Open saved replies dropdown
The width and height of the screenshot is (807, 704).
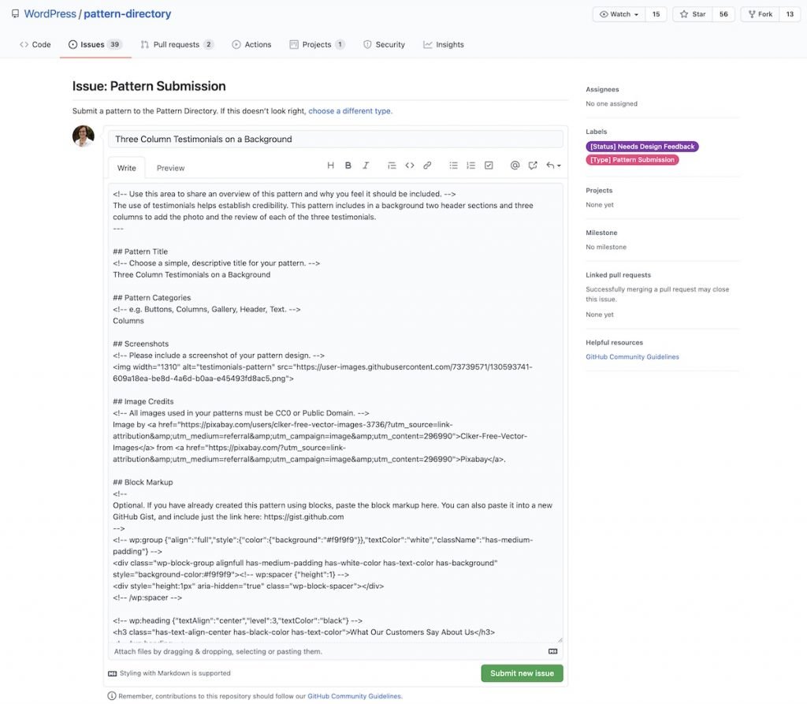point(553,166)
